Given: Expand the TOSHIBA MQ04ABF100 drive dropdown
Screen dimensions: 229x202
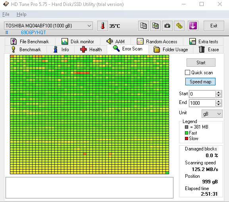Looking at the screenshot, I should tap(48, 26).
